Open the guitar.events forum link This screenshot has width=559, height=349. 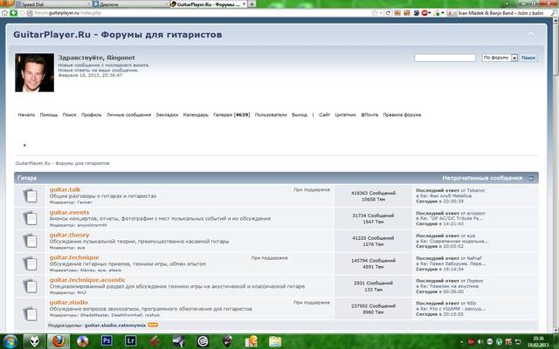(69, 212)
